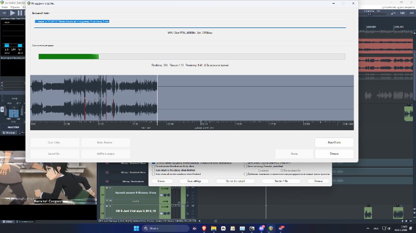Click the Play button in the transport
Image resolution: width=416 pixels, height=233 pixels.
(x=12, y=12)
